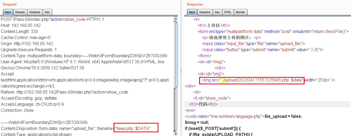The height and width of the screenshot is (136, 351).
Task: Click the User-Agent Mozilla/5.0 line
Action: click(82, 62)
